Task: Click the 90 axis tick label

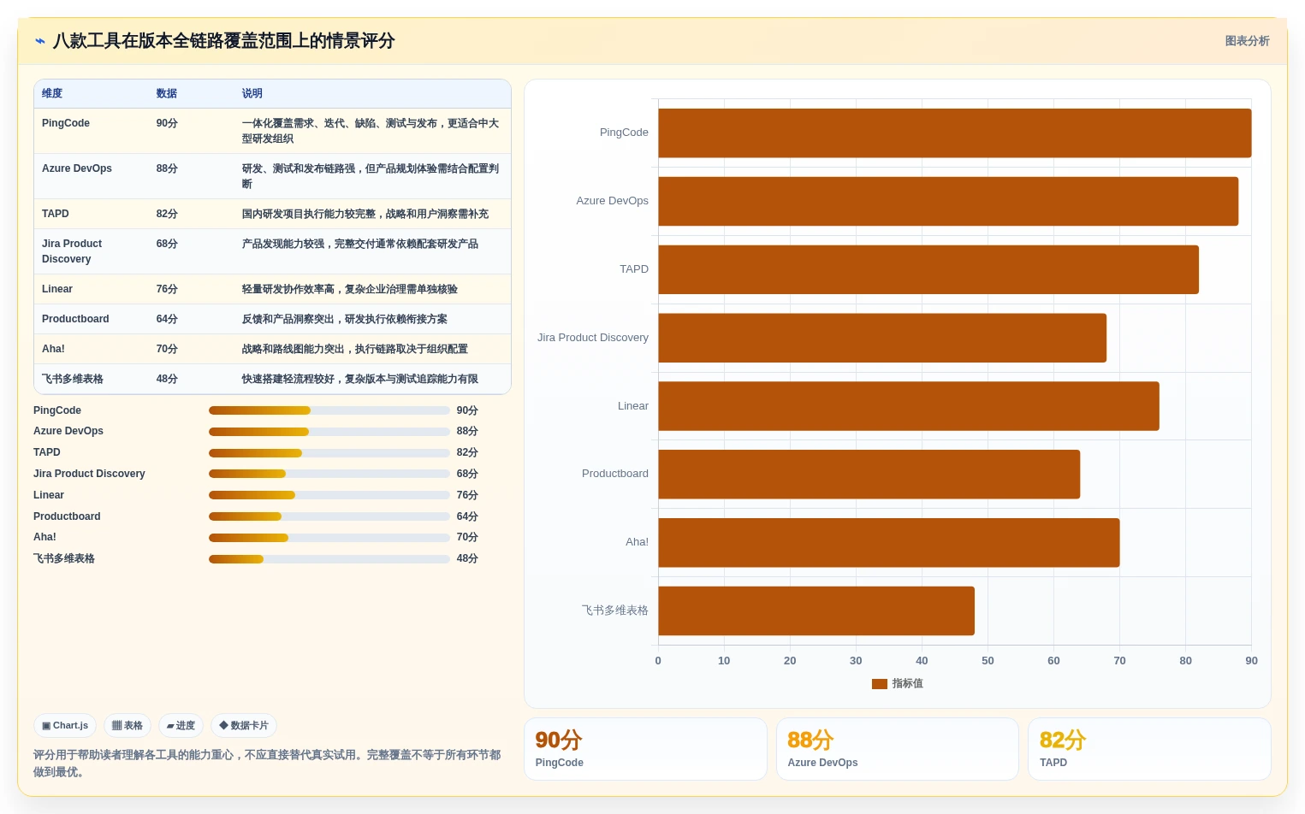Action: (x=1251, y=661)
